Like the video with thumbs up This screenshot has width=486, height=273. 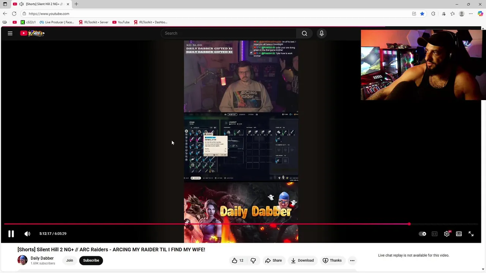[x=238, y=260]
